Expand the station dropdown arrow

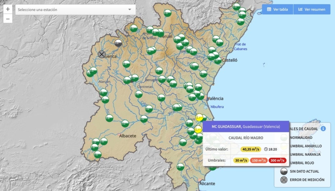coord(130,9)
